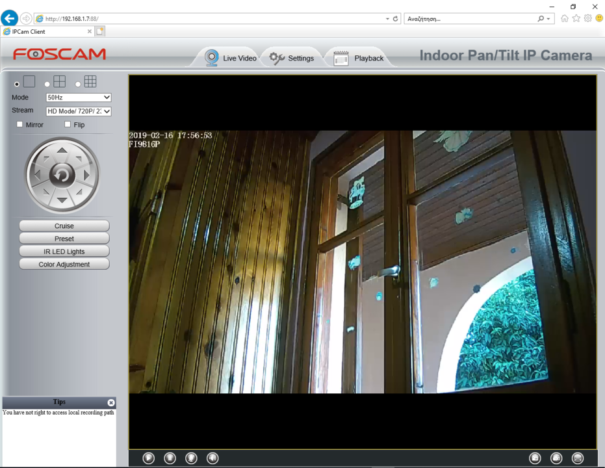This screenshot has width=605, height=468.
Task: Click the four-window split layout icon
Action: (59, 81)
